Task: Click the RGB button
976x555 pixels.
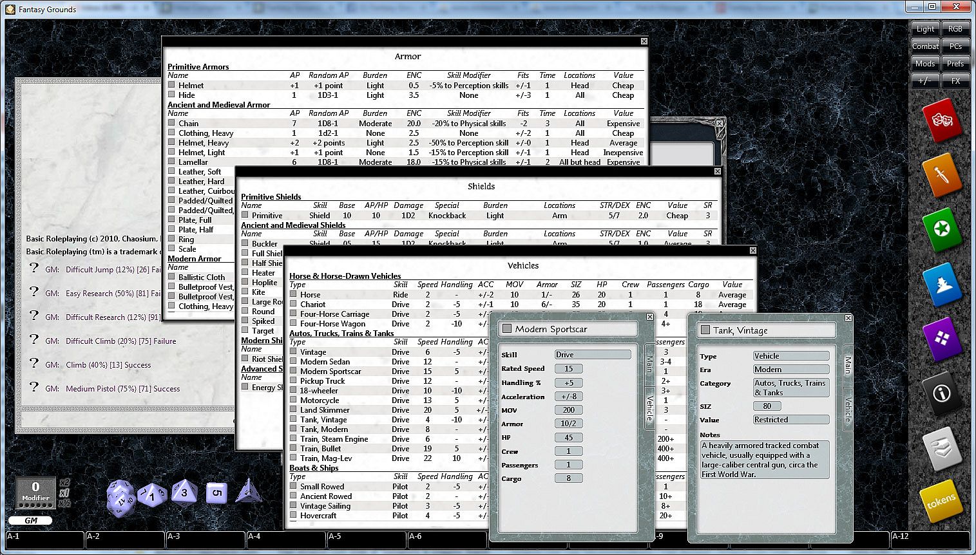Action: pyautogui.click(x=955, y=29)
